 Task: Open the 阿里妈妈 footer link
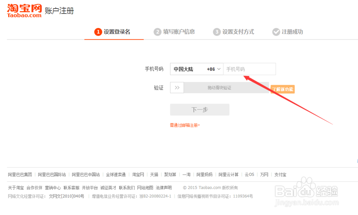(x=204, y=175)
